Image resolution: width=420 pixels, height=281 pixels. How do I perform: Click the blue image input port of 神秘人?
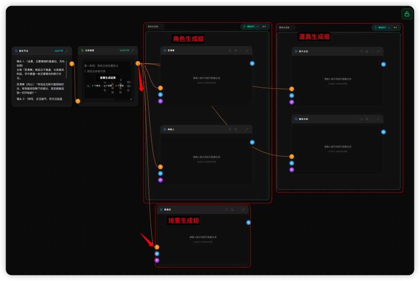(x=160, y=174)
